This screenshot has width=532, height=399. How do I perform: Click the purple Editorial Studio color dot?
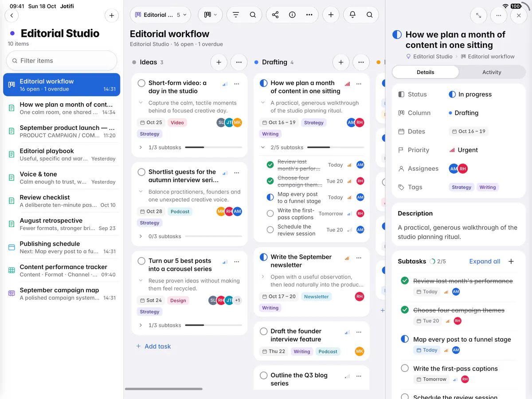click(12, 33)
